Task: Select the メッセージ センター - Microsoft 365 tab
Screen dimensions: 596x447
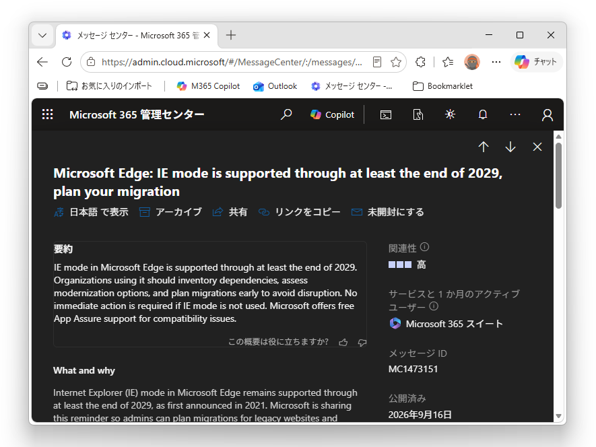Action: 137,36
